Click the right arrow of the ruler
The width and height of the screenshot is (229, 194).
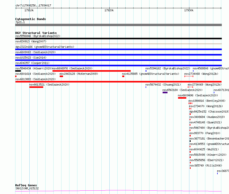221,8
